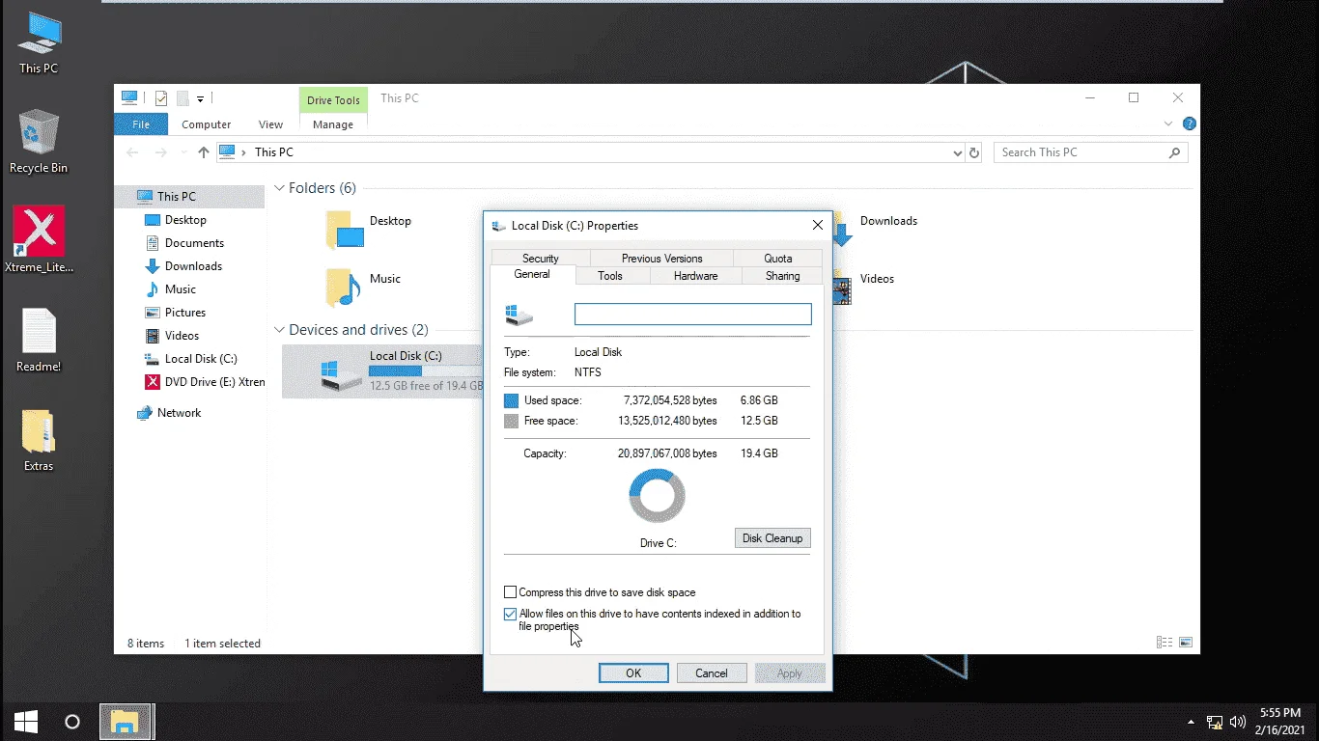This screenshot has height=741, width=1319.
Task: Select Videos in navigation pane
Action: click(x=182, y=336)
